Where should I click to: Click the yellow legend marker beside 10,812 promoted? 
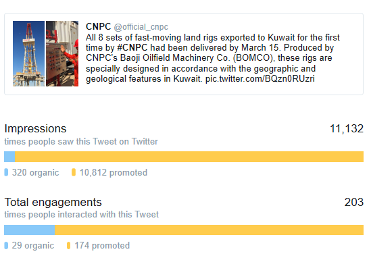(74, 172)
